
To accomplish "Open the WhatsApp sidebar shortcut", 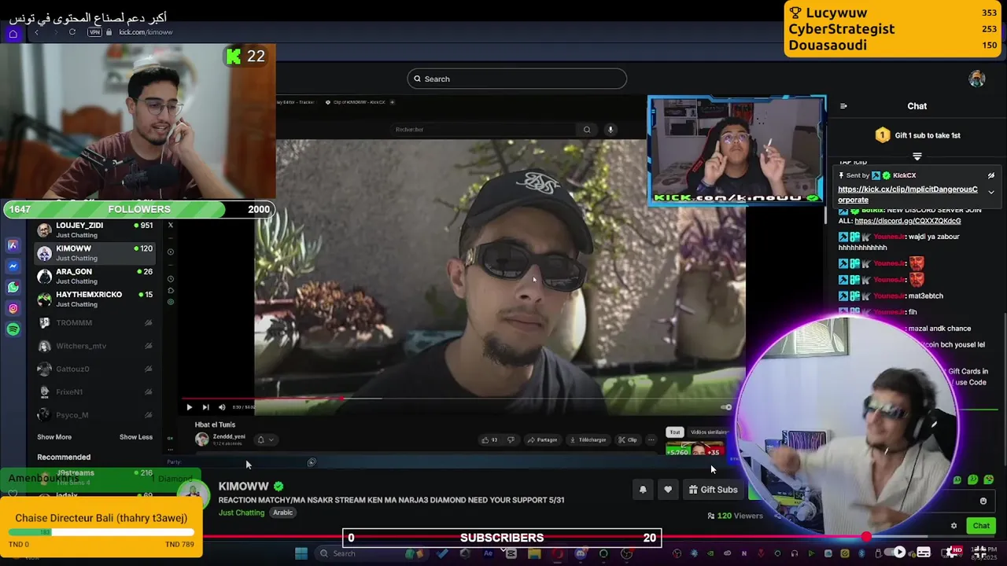I will tap(13, 288).
